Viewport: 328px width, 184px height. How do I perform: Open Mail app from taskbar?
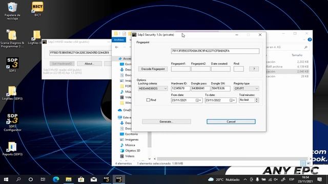(x=93, y=179)
